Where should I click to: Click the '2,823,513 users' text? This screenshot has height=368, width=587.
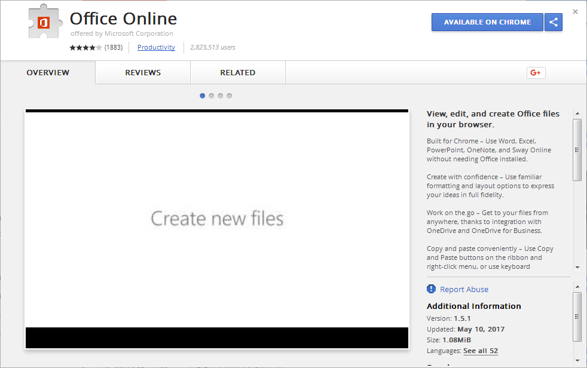(x=213, y=48)
